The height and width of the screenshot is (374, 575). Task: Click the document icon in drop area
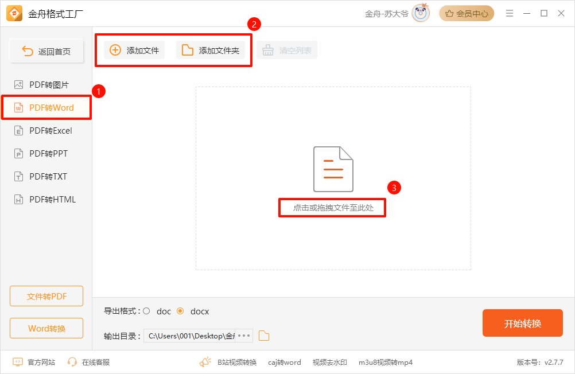[333, 169]
